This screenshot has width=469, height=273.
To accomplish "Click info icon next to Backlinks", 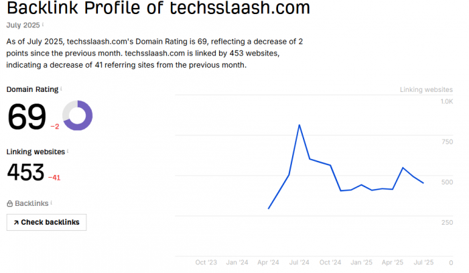I will tap(52, 203).
